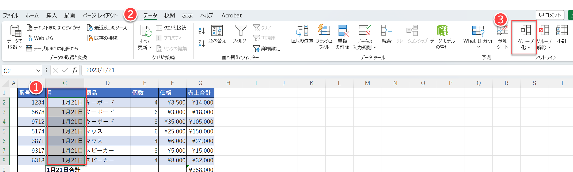Viewport: 573px width, 172px height.
Task: Select row 5 header
Action: [x=4, y=131]
